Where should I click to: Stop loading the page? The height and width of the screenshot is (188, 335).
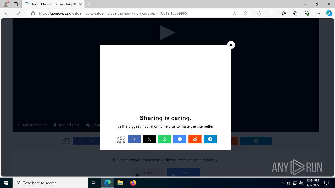click(x=19, y=13)
